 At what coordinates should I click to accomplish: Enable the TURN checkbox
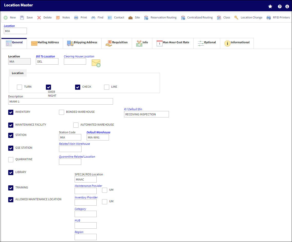pyautogui.click(x=19, y=87)
